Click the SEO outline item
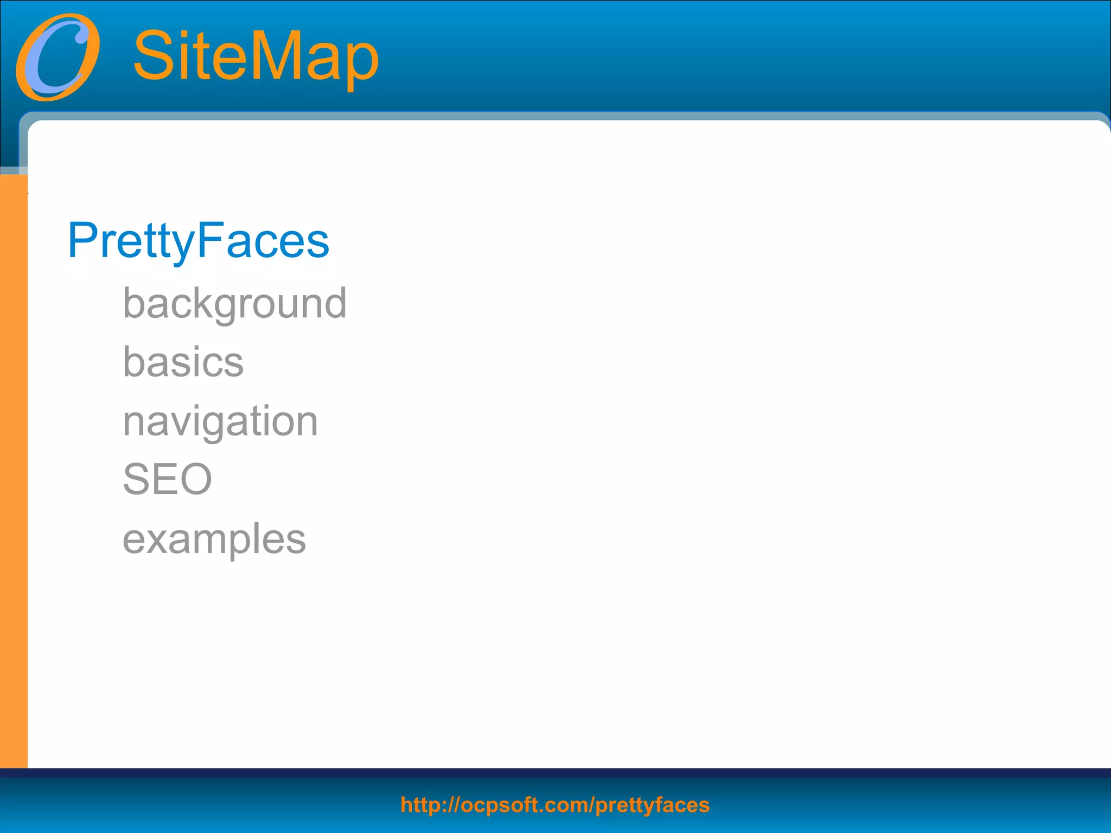 coord(167,479)
